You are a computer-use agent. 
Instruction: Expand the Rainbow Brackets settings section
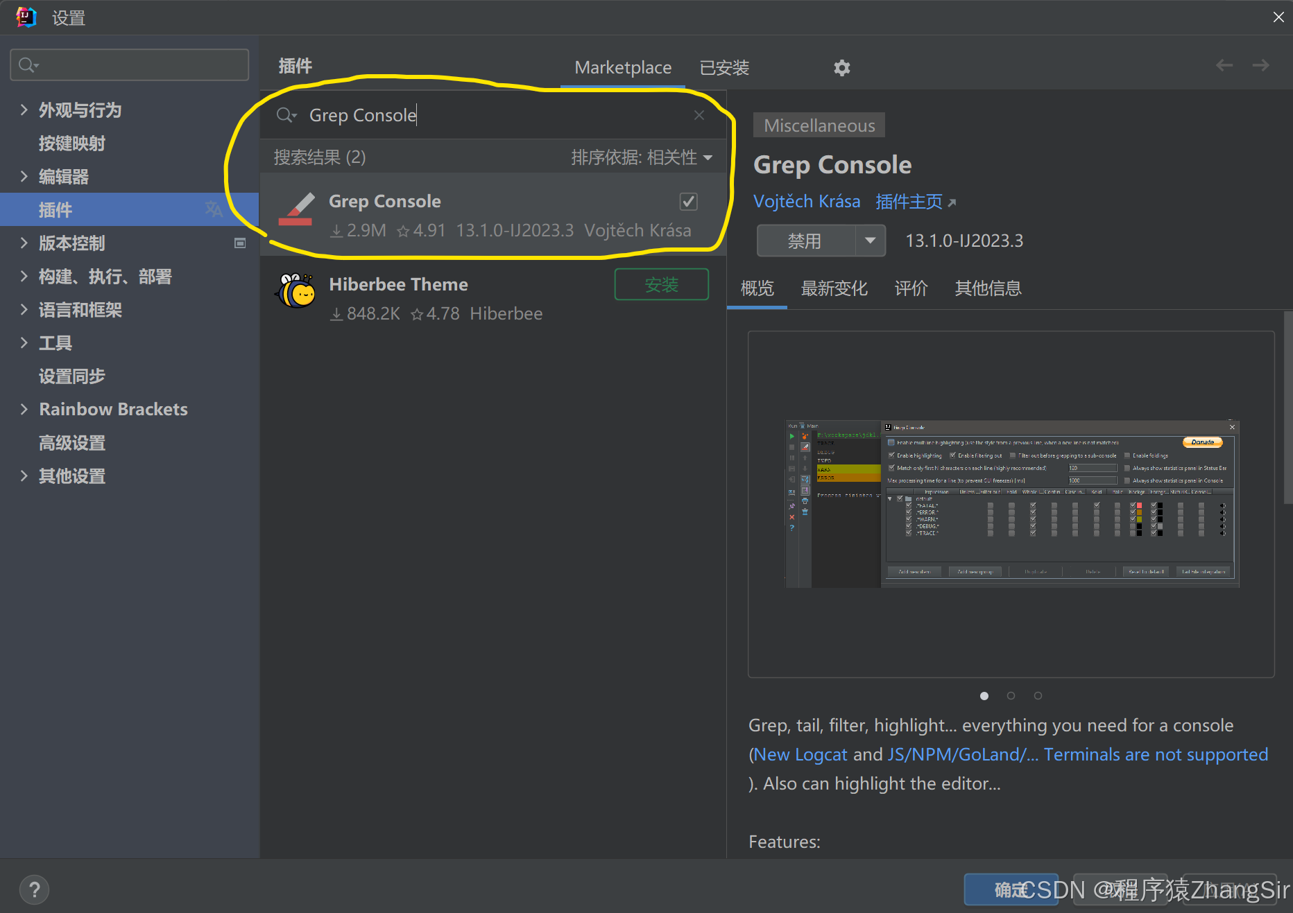(x=24, y=409)
